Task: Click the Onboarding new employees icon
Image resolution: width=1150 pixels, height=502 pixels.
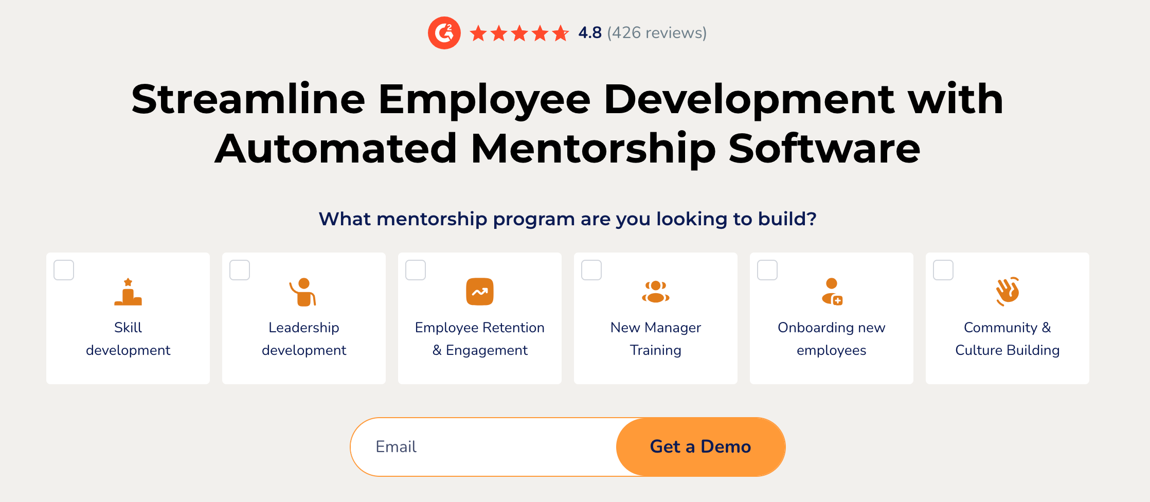Action: (x=832, y=292)
